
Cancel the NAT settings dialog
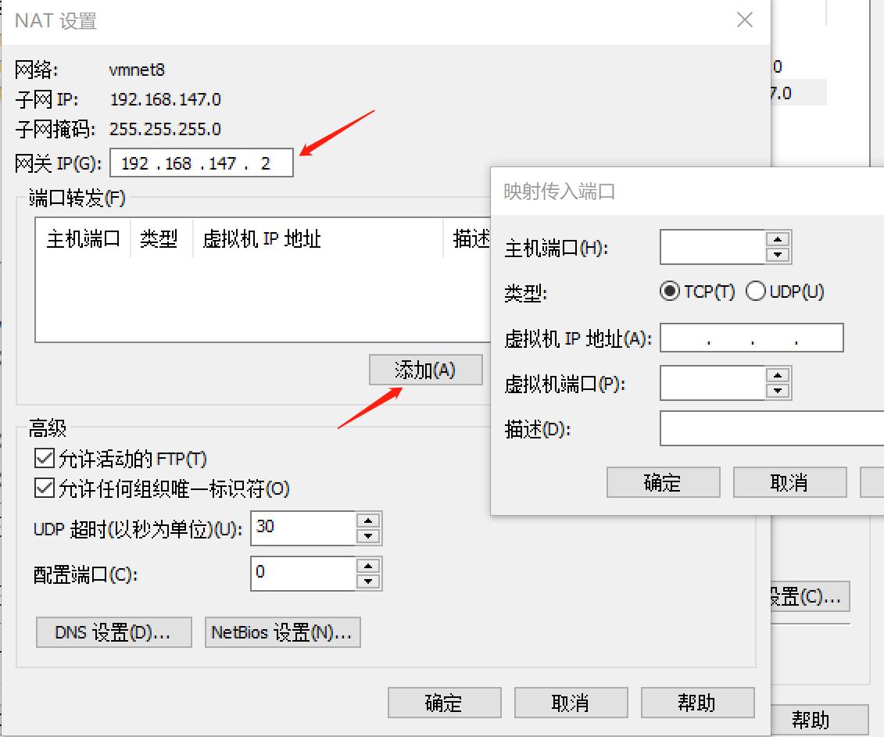tap(571, 702)
